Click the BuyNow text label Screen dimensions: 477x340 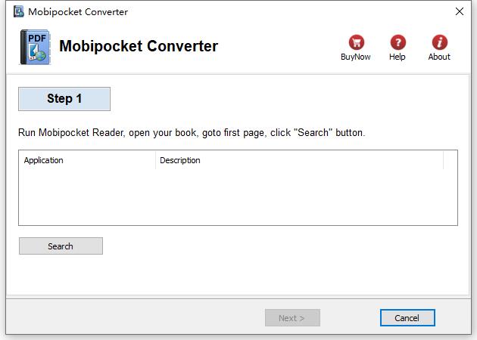(x=356, y=57)
